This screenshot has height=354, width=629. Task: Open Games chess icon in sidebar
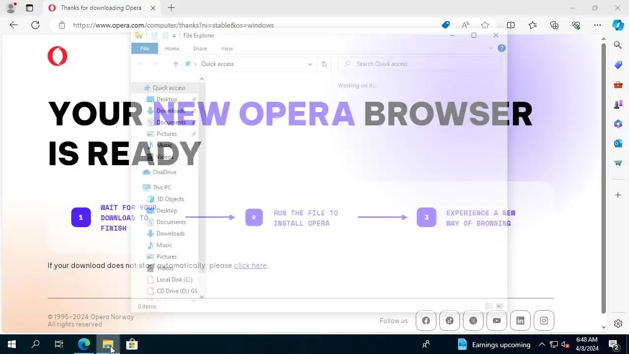618,104
